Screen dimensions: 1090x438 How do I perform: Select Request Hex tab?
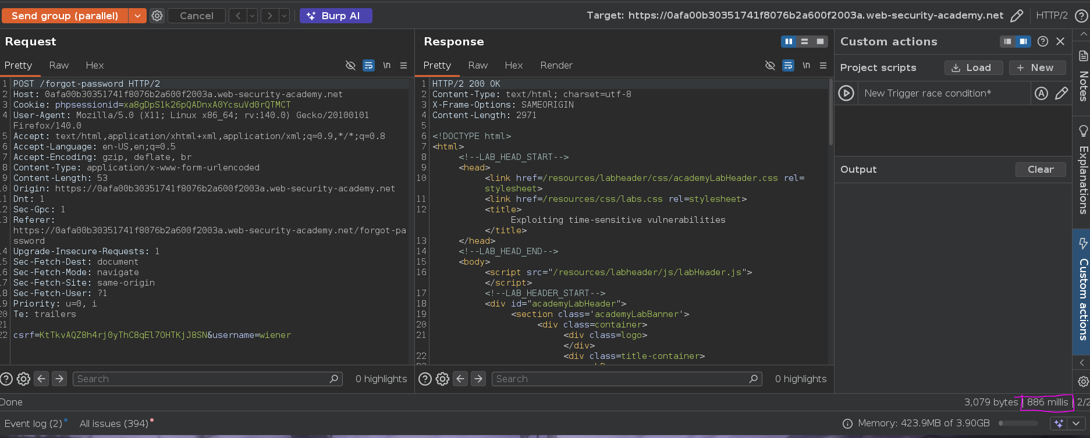pos(95,65)
